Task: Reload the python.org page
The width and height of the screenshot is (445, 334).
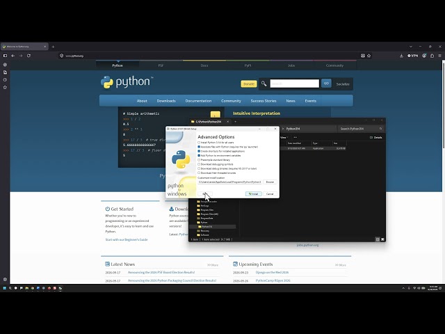Action: (x=29, y=56)
